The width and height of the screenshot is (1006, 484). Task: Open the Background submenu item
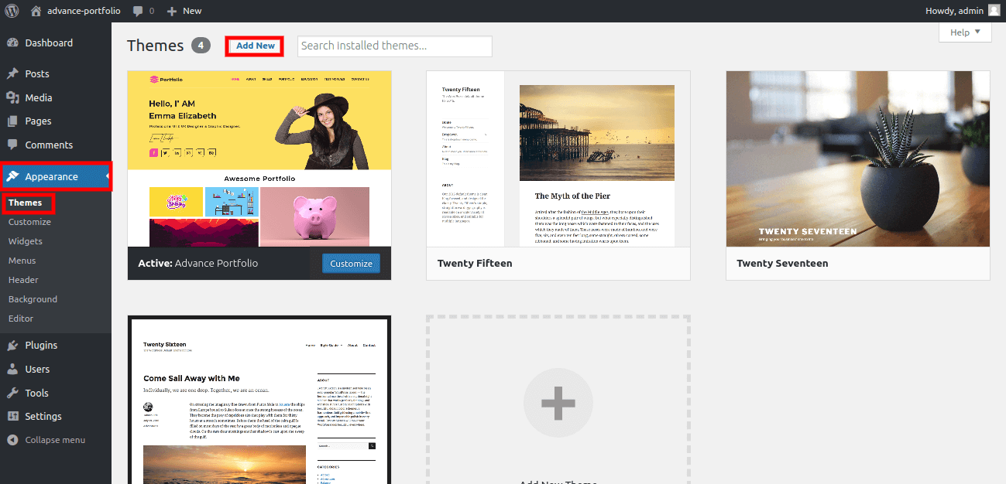click(x=33, y=299)
